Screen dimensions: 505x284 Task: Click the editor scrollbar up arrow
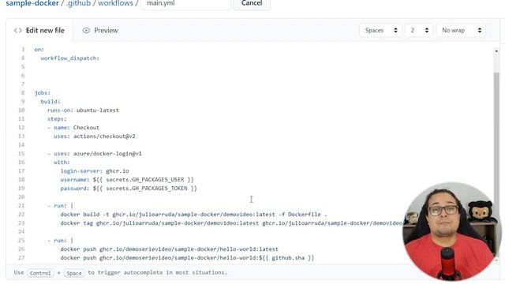pos(496,50)
